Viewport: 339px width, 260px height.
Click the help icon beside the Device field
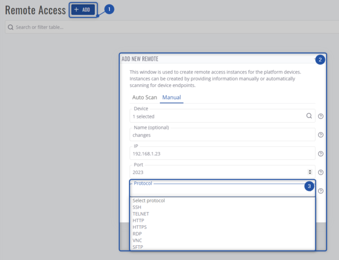coord(321,116)
